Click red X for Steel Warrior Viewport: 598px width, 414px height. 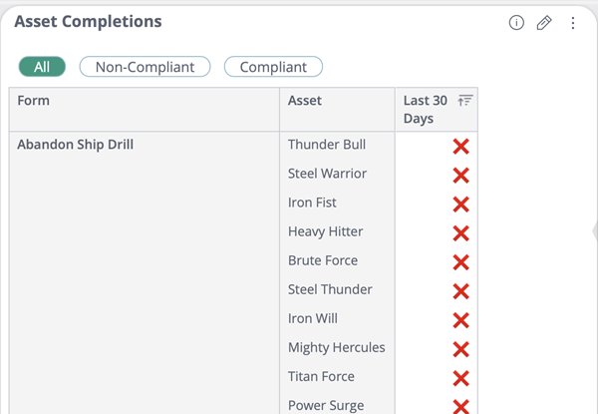pos(460,176)
